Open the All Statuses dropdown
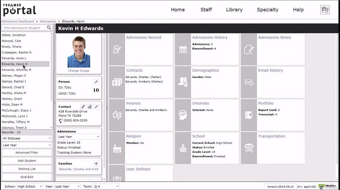 (x=27, y=138)
